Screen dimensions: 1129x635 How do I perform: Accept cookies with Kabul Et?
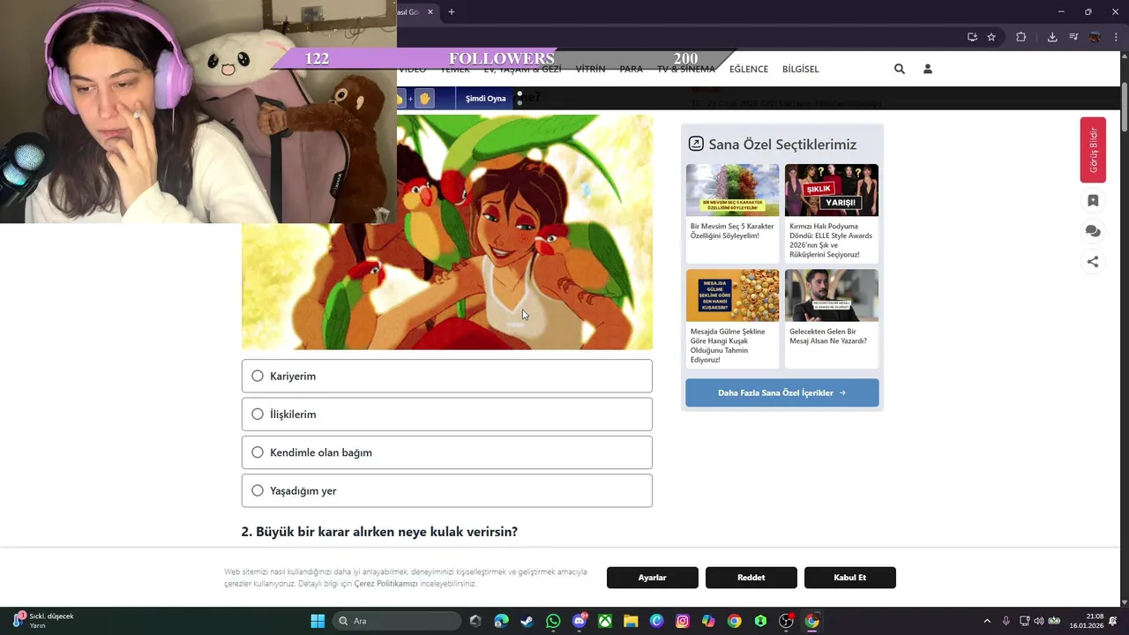[850, 578]
